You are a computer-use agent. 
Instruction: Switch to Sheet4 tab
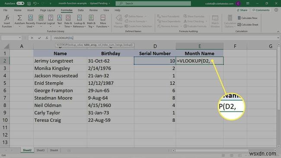click(x=54, y=150)
